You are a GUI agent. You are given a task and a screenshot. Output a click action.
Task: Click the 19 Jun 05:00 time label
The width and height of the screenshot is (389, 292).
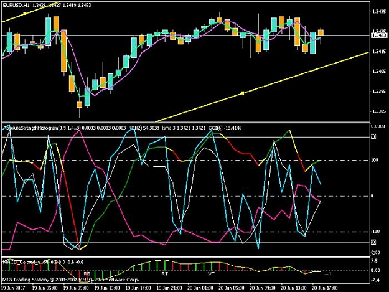pos(45,288)
